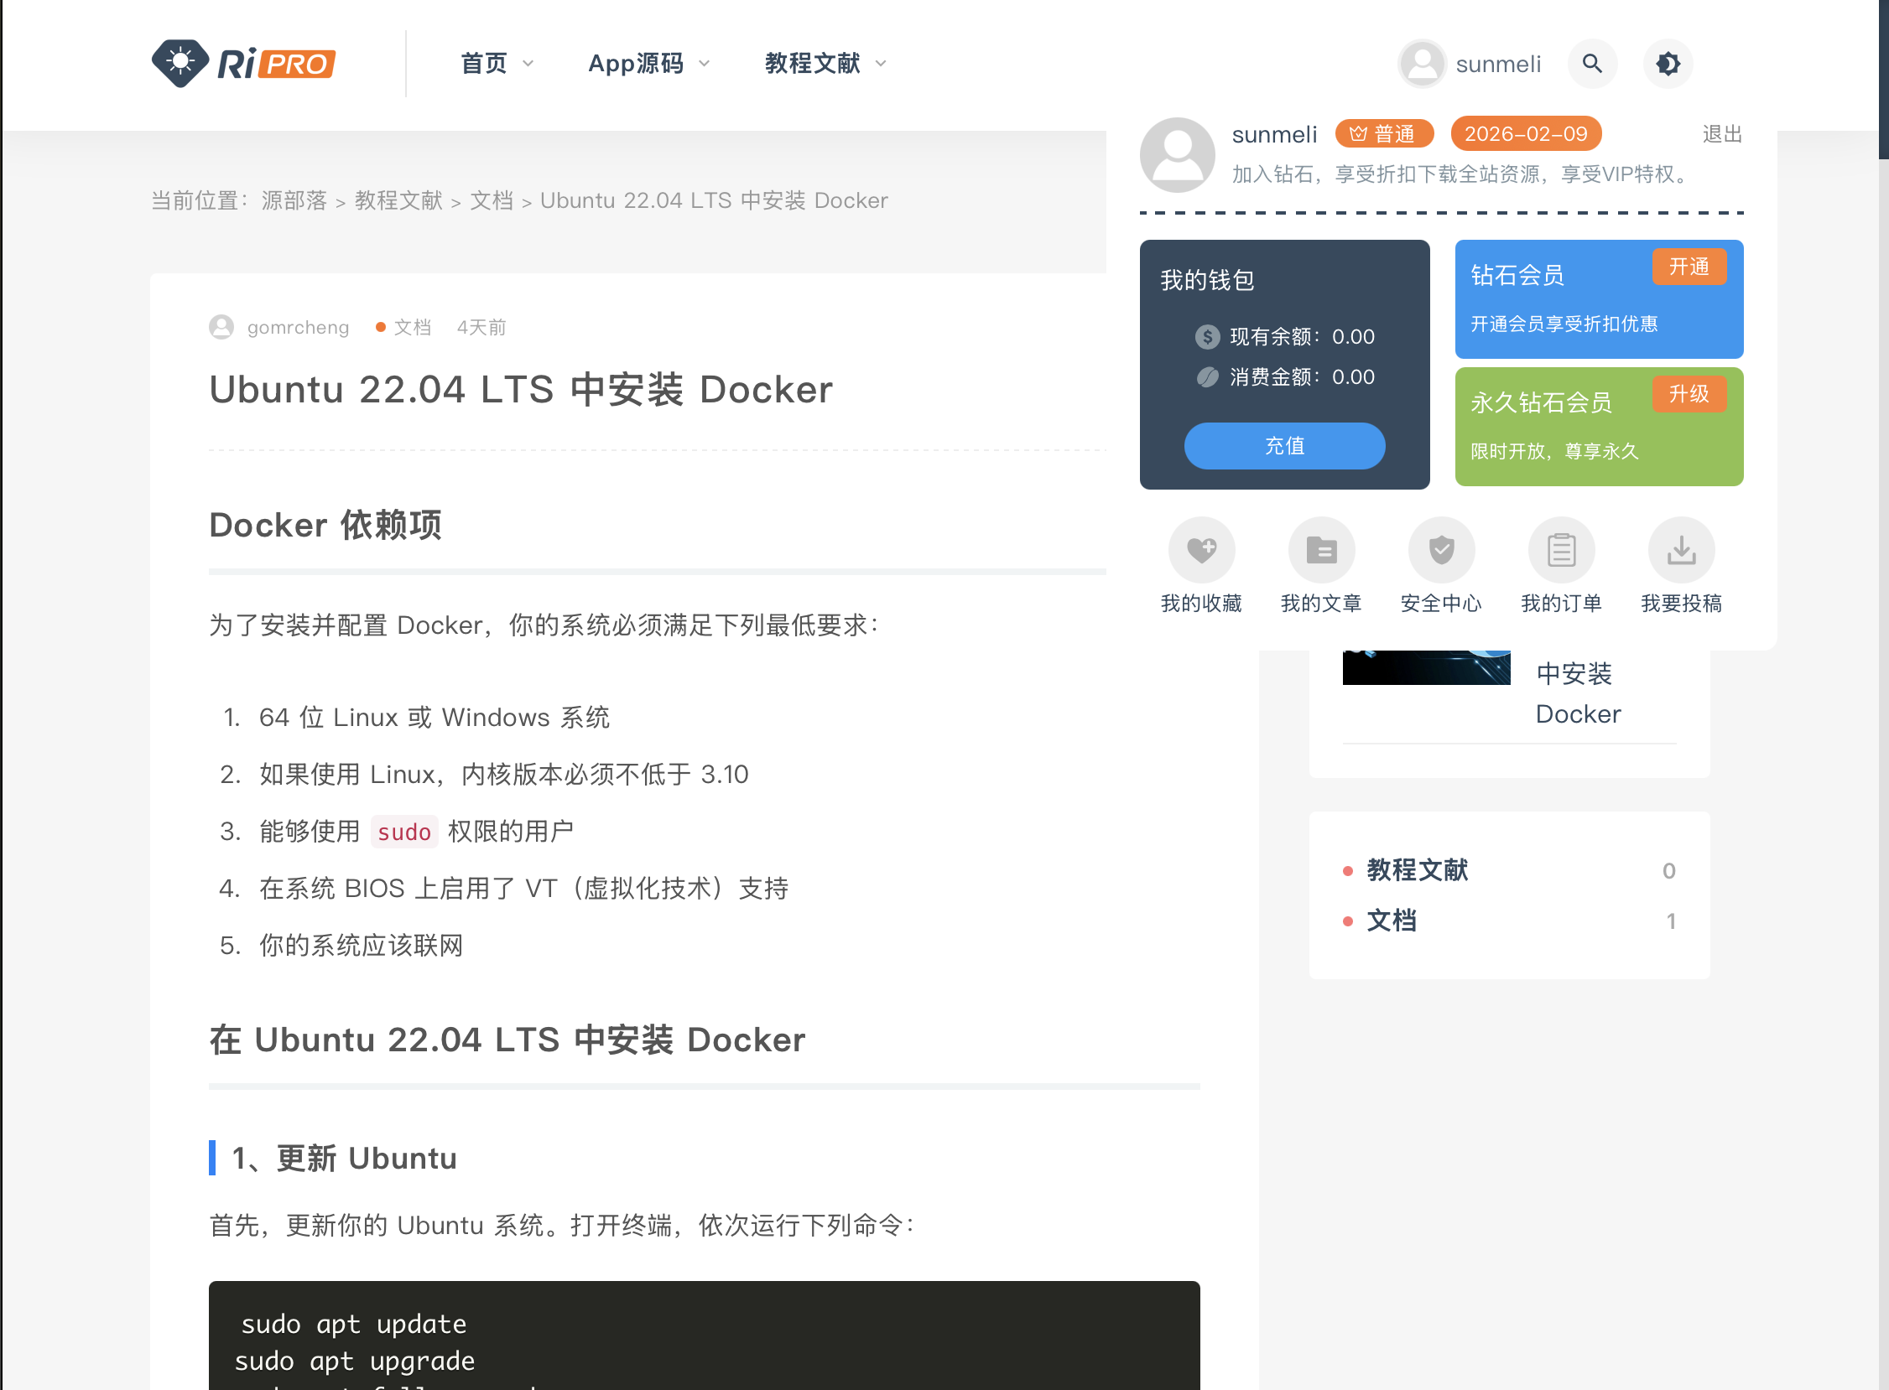This screenshot has height=1390, width=1889.
Task: Click the search magnifier icon
Action: coord(1591,64)
